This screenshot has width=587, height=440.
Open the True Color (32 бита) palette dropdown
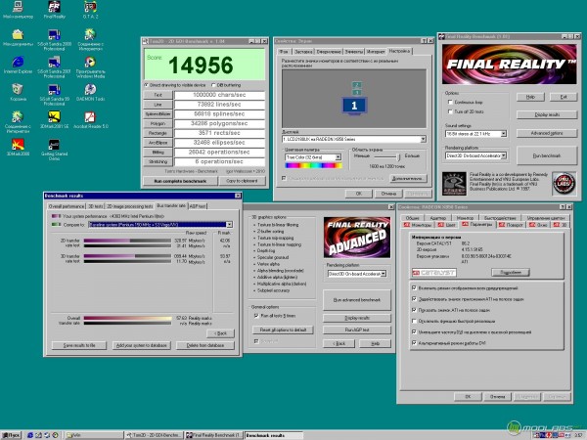coord(339,157)
